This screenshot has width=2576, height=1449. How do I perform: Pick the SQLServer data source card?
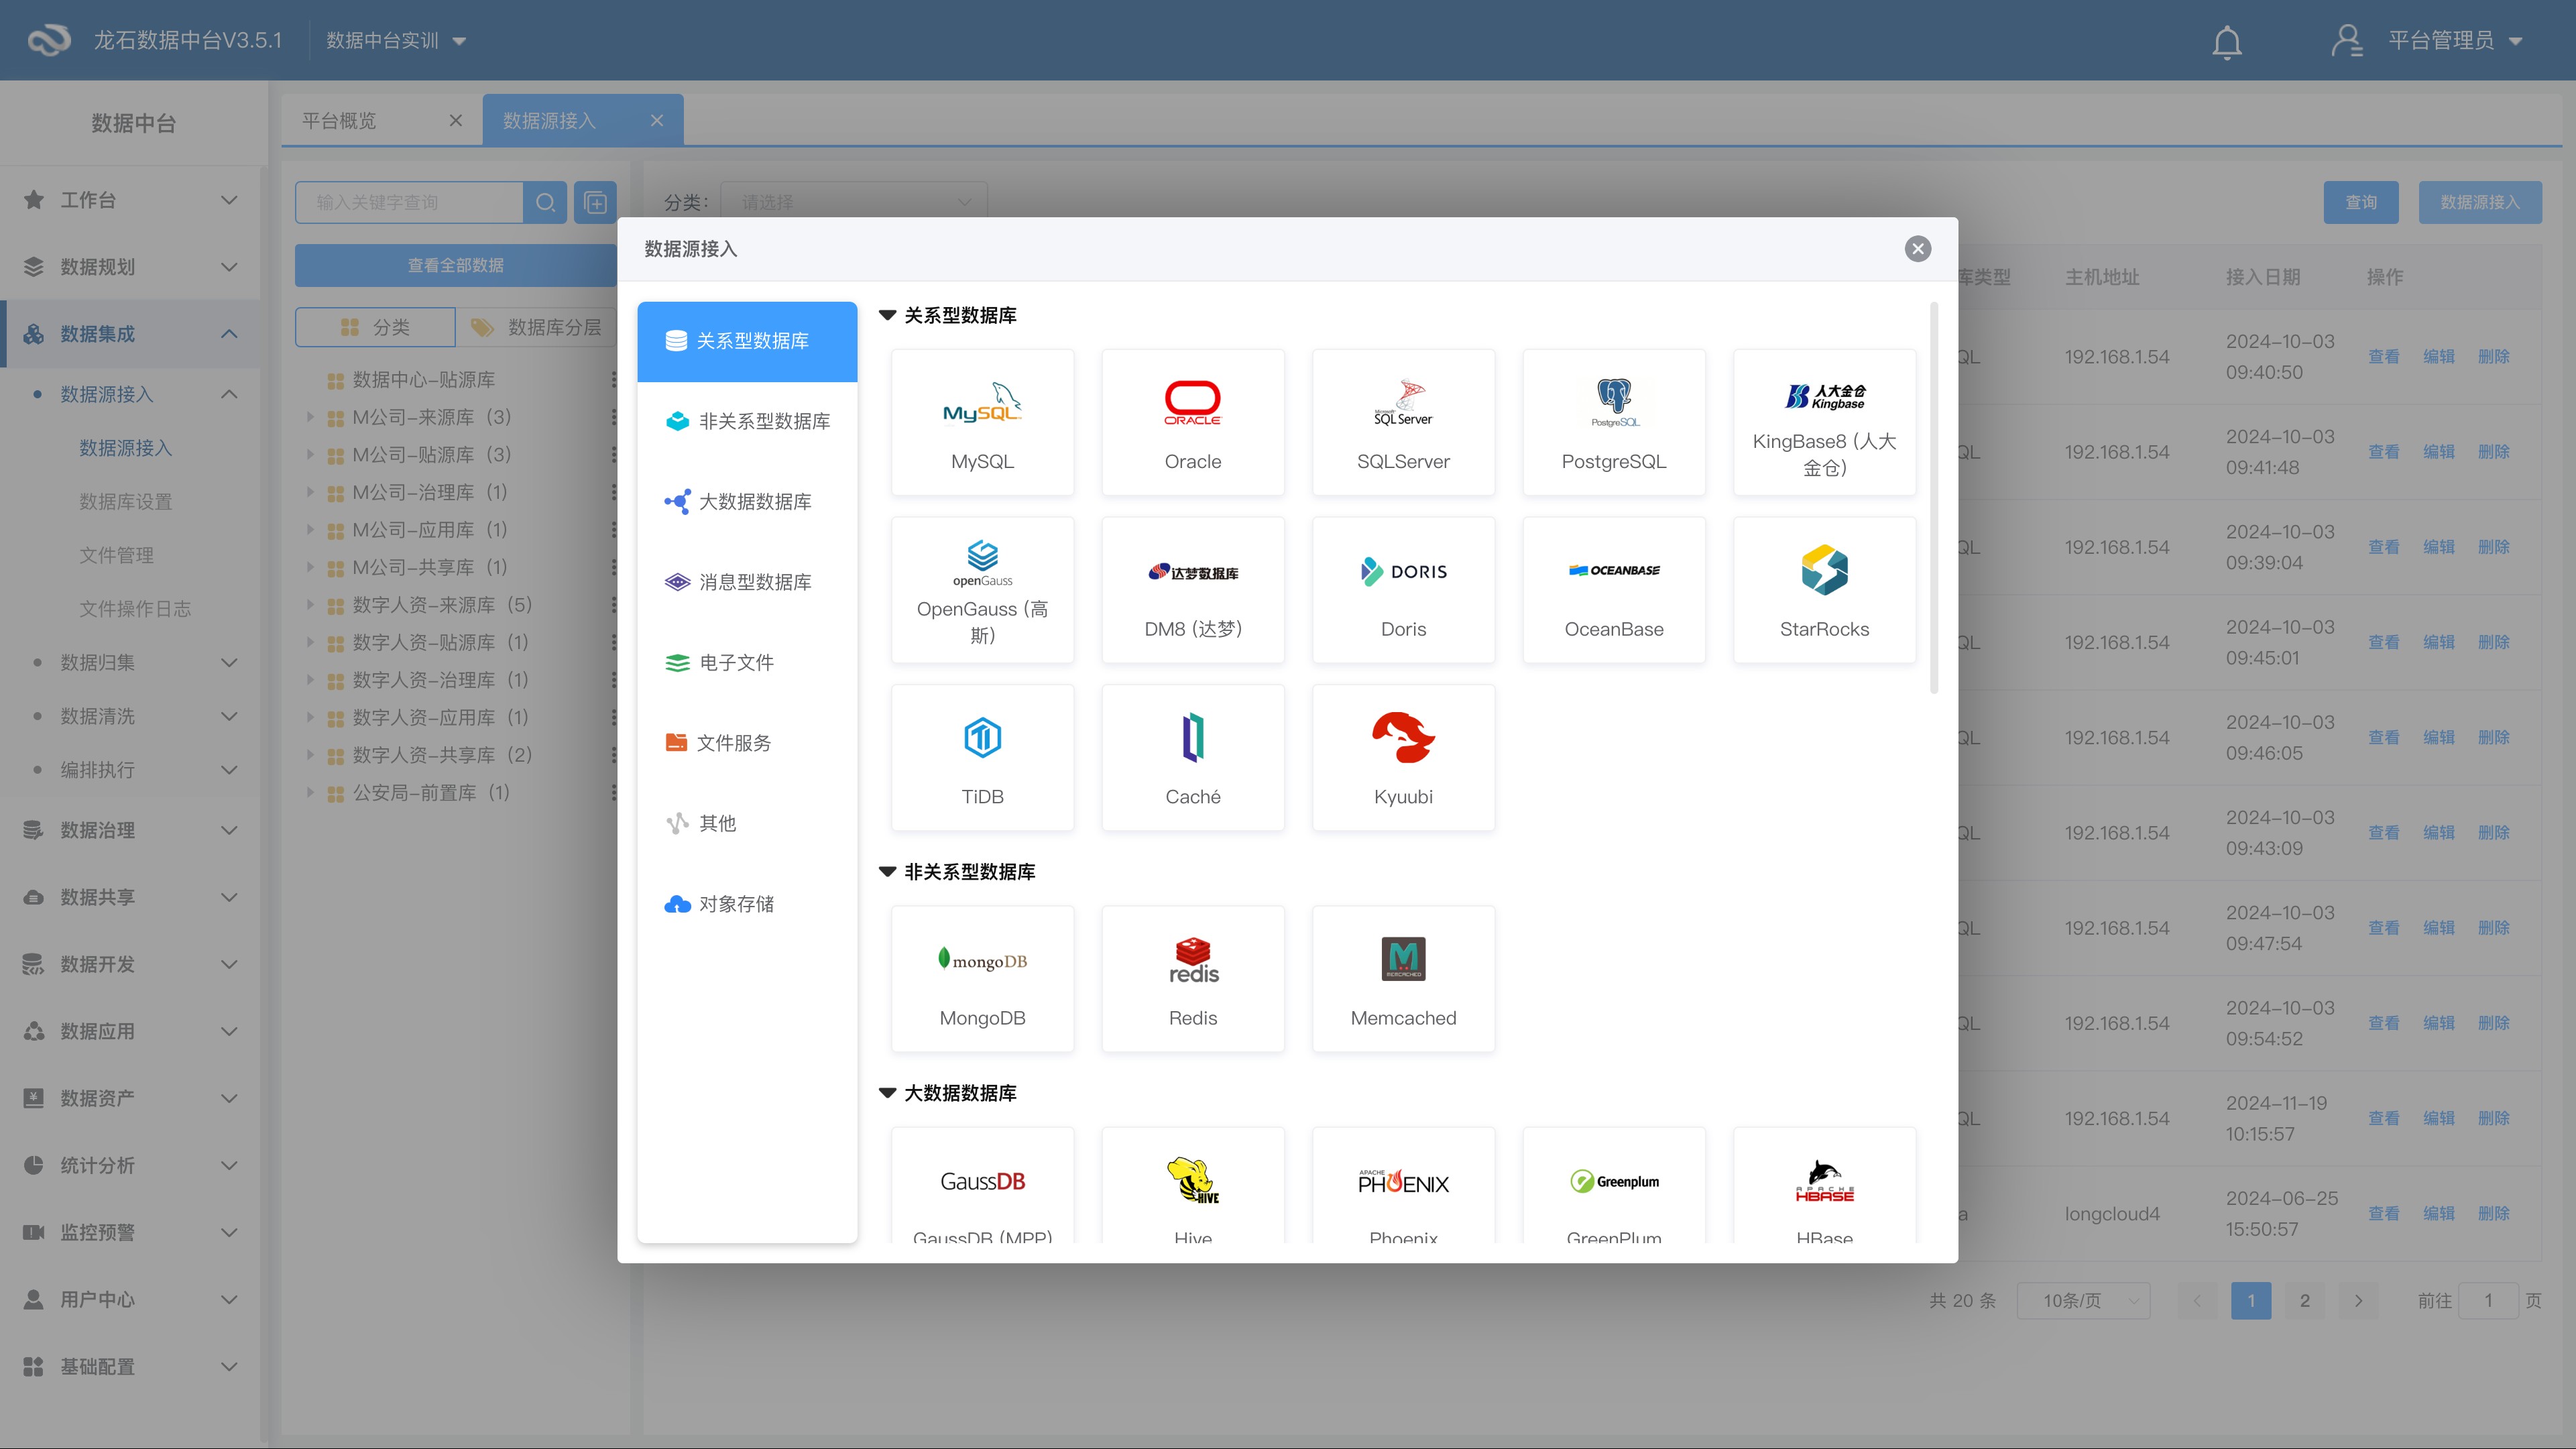tap(1403, 422)
